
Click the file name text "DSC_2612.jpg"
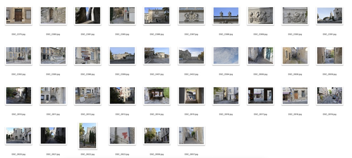pyautogui.click(x=88, y=114)
